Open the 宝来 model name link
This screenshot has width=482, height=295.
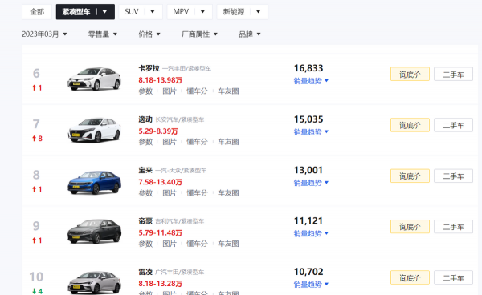click(145, 170)
